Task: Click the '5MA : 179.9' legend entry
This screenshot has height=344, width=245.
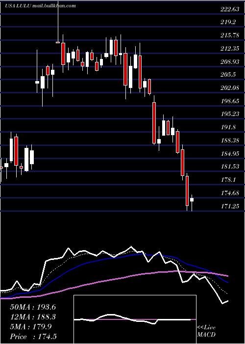Action: point(31,327)
